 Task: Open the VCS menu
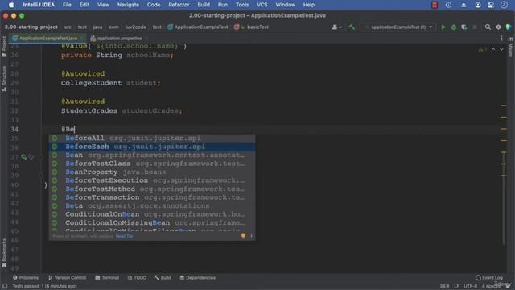tap(262, 5)
